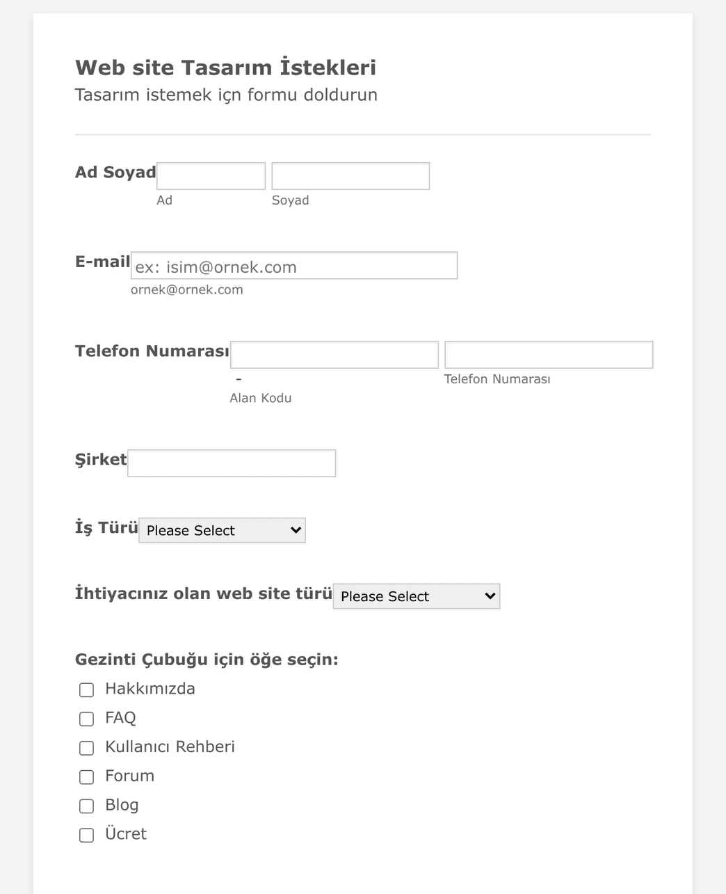Image resolution: width=726 pixels, height=894 pixels.
Task: Select the Alan Kodu input box
Action: pos(334,355)
